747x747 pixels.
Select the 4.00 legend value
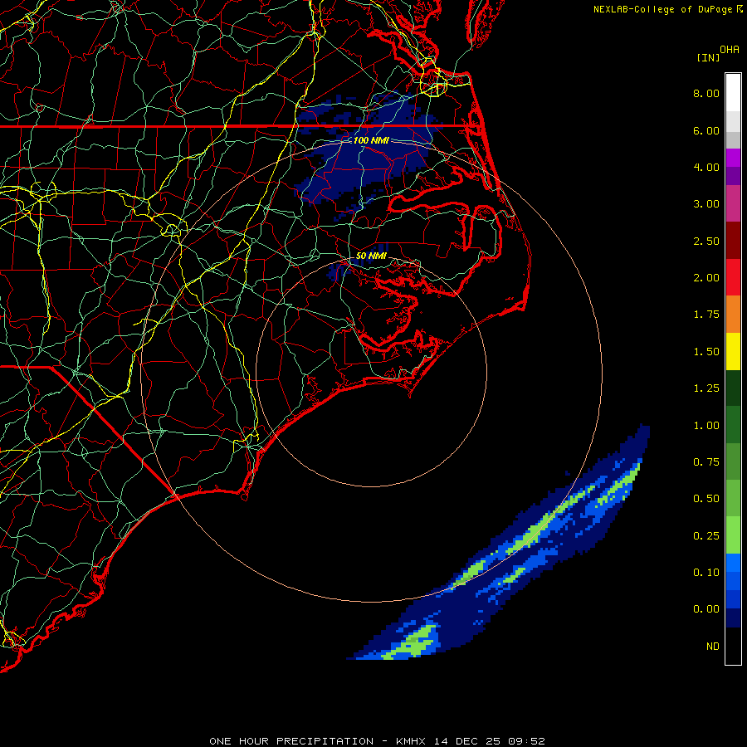pyautogui.click(x=706, y=167)
